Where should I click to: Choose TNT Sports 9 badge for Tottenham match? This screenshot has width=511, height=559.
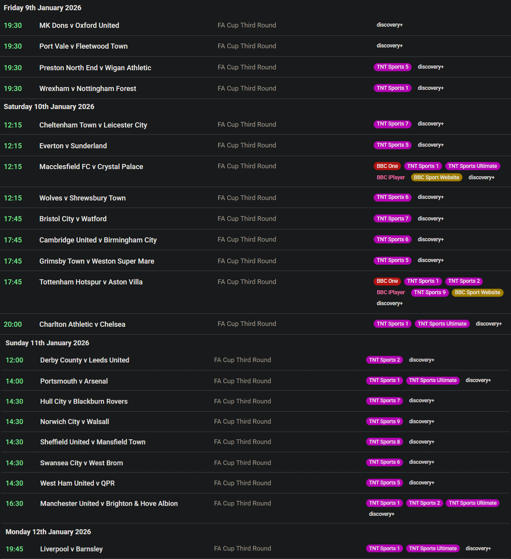[x=430, y=293]
